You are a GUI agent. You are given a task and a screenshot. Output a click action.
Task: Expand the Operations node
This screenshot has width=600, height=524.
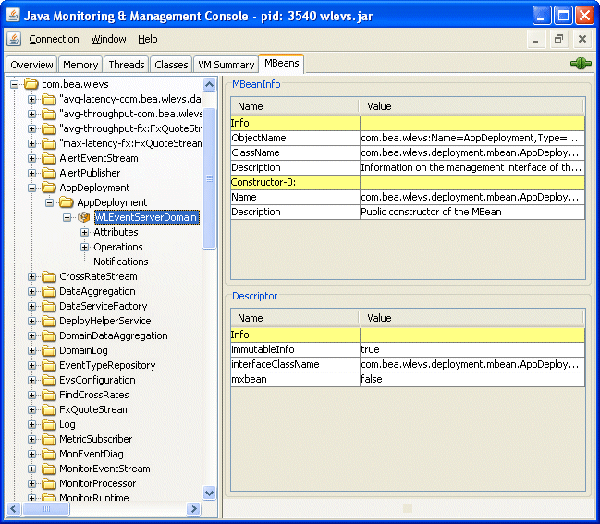pyautogui.click(x=85, y=247)
